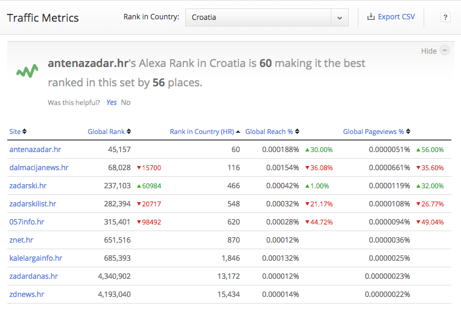Open the kalelargainfo.hr site link
Image resolution: width=461 pixels, height=309 pixels.
coord(36,258)
